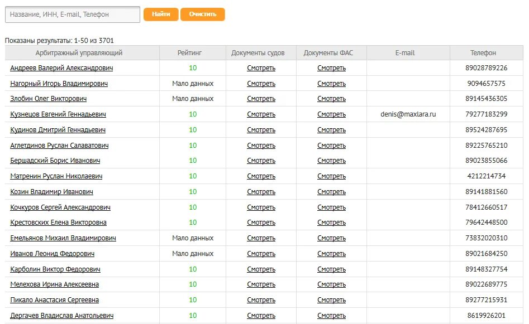
Task: View court documents for Бершадский Борис Иванович
Action: [261, 161]
